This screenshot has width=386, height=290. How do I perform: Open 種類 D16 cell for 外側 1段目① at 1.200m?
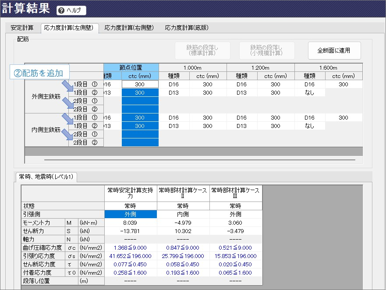click(x=242, y=84)
